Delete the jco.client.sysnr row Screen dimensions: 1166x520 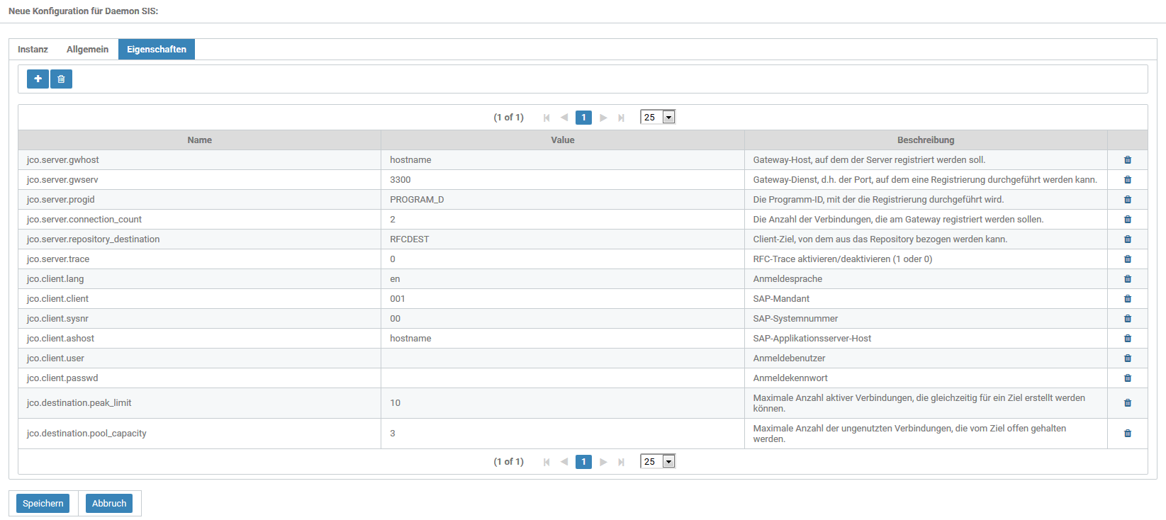click(1127, 319)
